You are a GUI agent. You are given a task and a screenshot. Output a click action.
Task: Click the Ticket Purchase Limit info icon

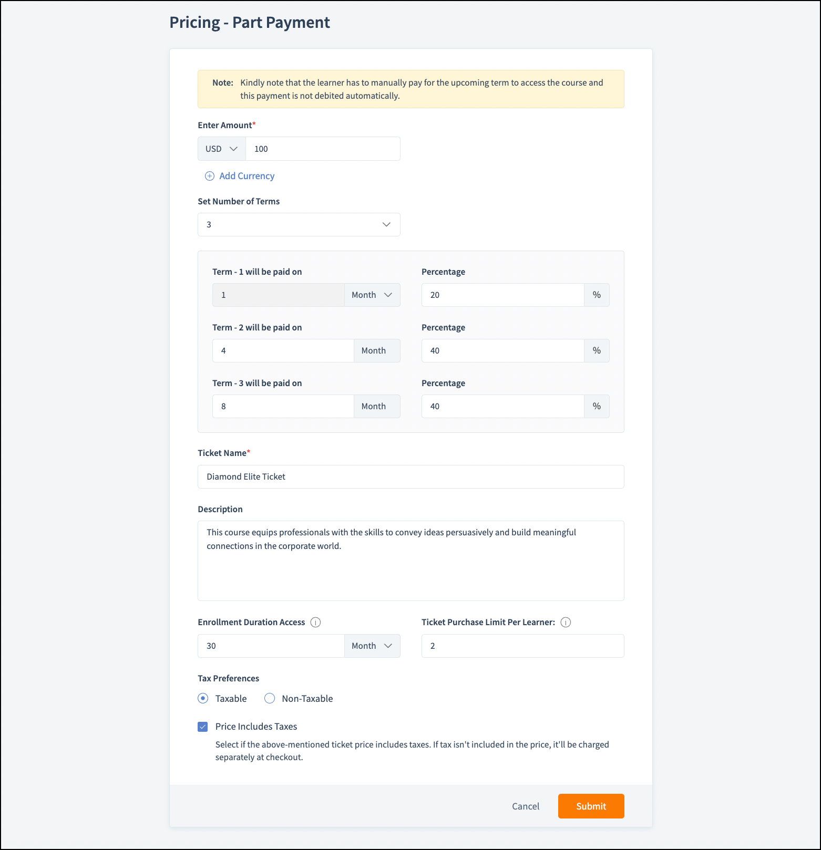(566, 623)
